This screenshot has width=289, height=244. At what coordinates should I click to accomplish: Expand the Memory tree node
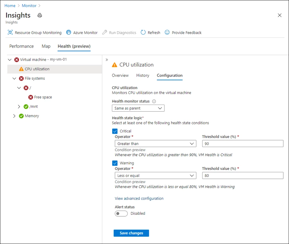tap(14, 116)
